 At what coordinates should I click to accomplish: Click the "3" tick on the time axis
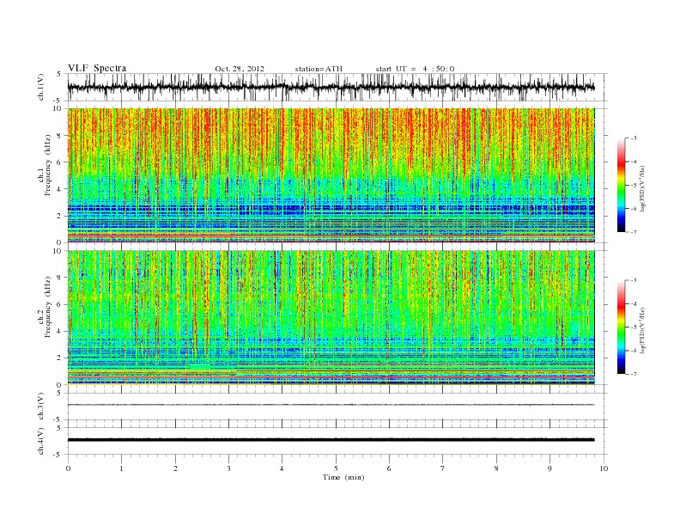(228, 468)
